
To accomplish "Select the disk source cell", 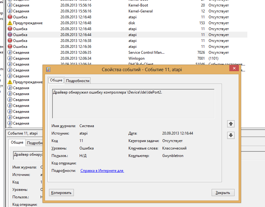I will click(132, 23).
